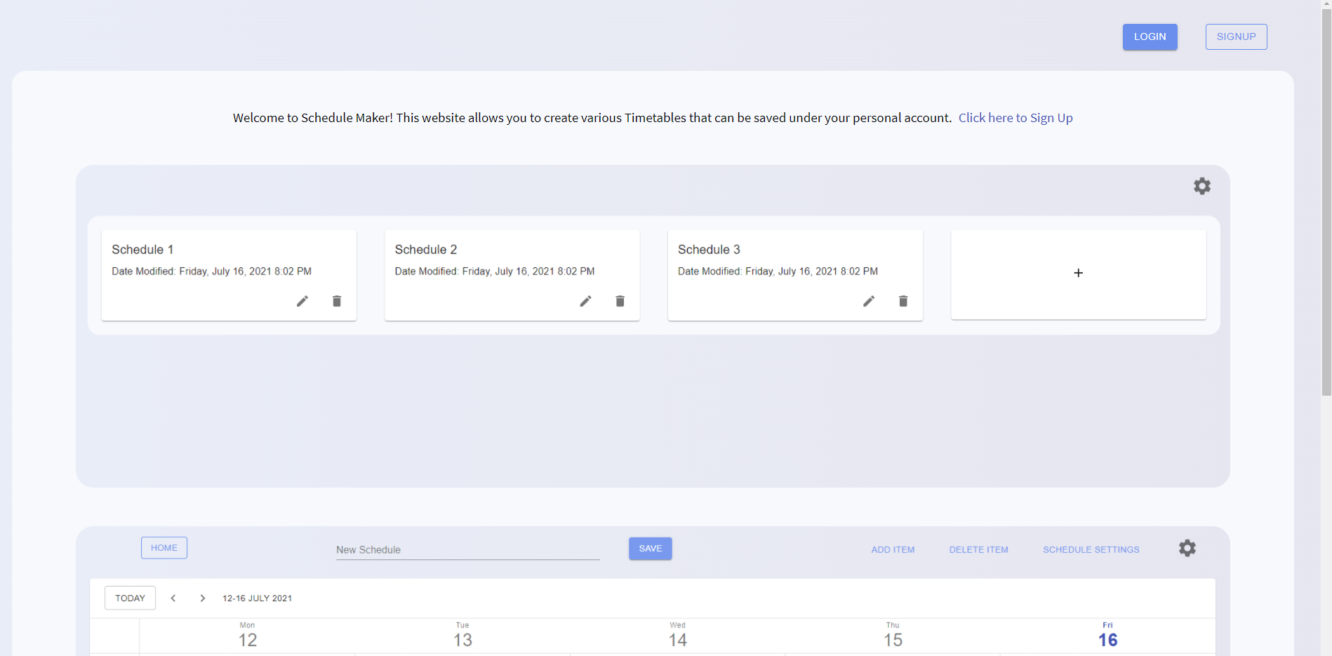The height and width of the screenshot is (656, 1332).
Task: Click the New Schedule name field
Action: coord(467,549)
